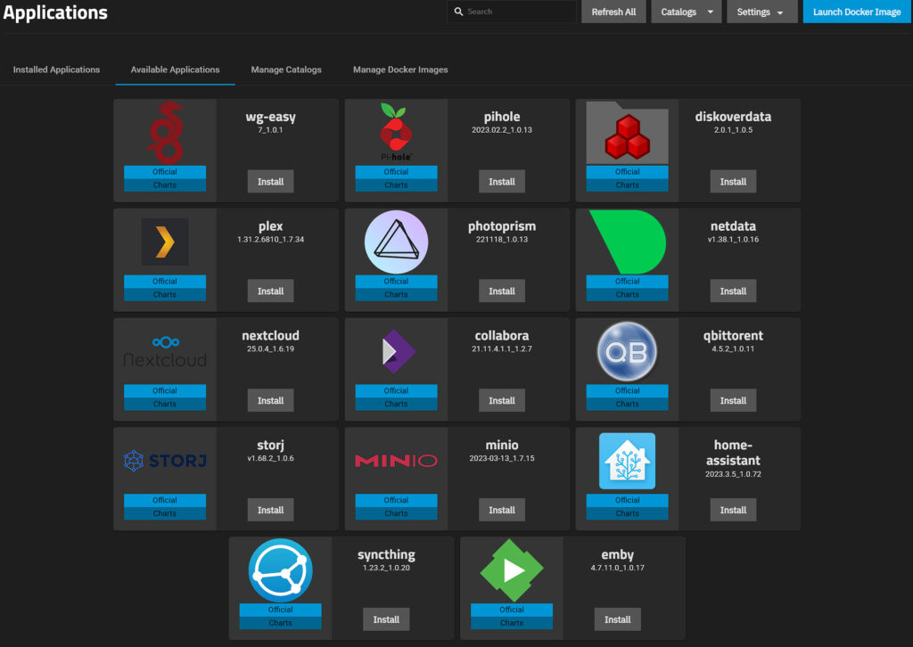Image resolution: width=913 pixels, height=647 pixels.
Task: Install the nextcloud app
Action: point(271,400)
